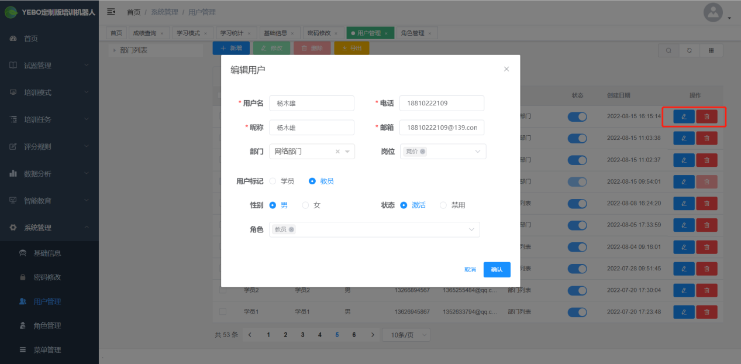Click the 昵称 input field

[312, 128]
